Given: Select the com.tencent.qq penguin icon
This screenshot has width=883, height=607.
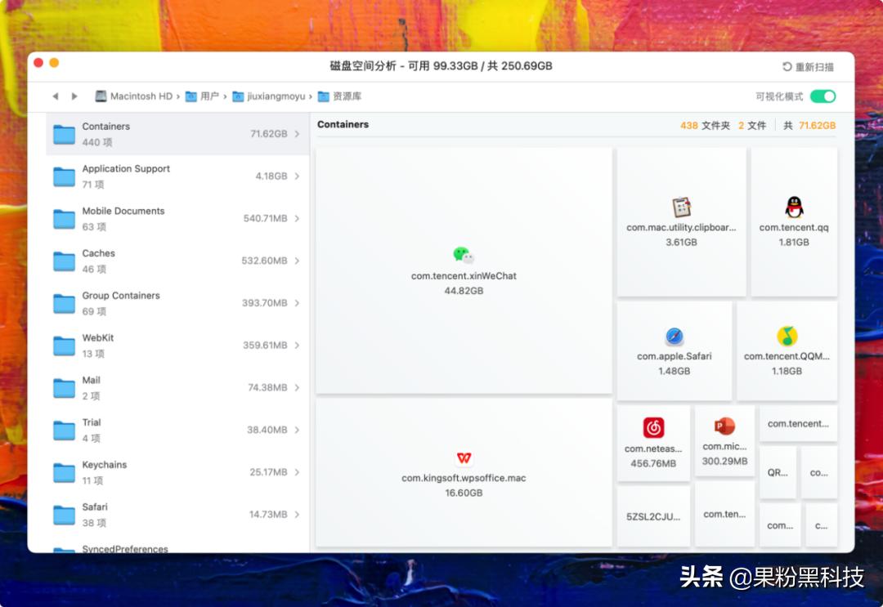Looking at the screenshot, I should point(792,206).
